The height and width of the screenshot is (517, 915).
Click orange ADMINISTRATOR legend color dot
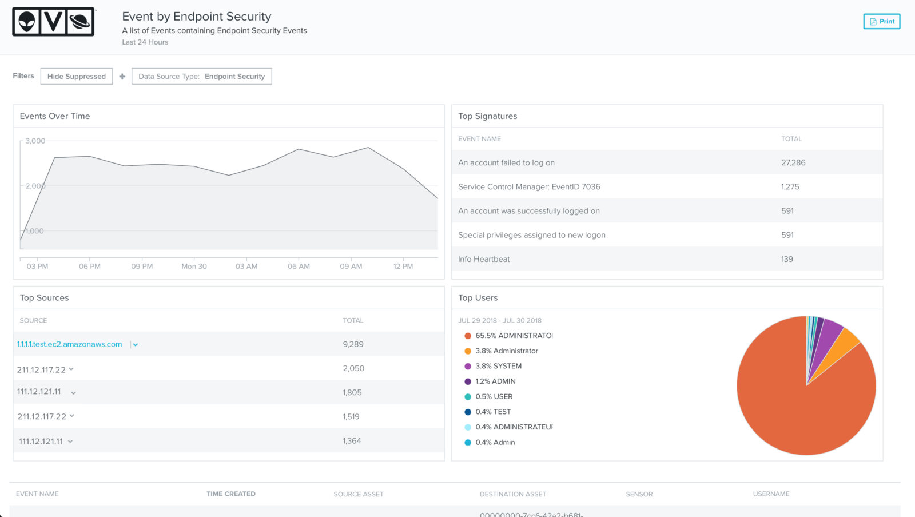(x=468, y=336)
